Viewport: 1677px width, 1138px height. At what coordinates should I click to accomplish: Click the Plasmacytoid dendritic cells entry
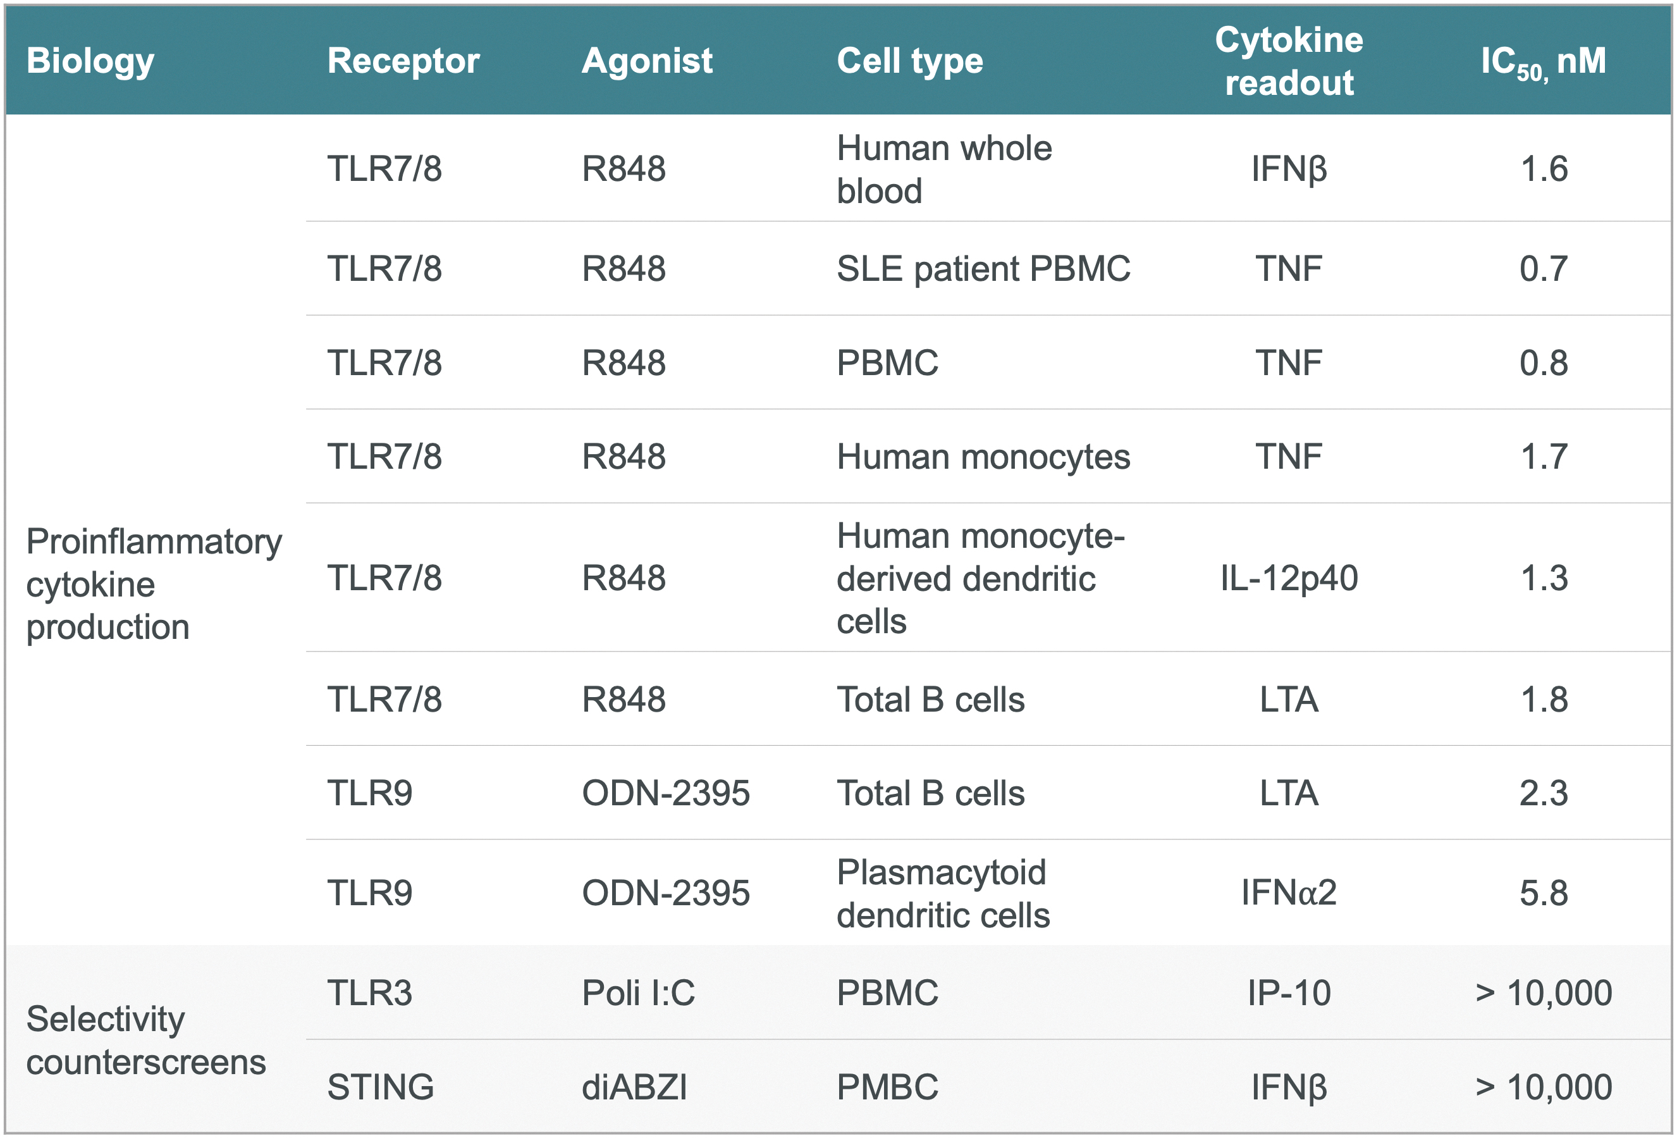(x=943, y=893)
